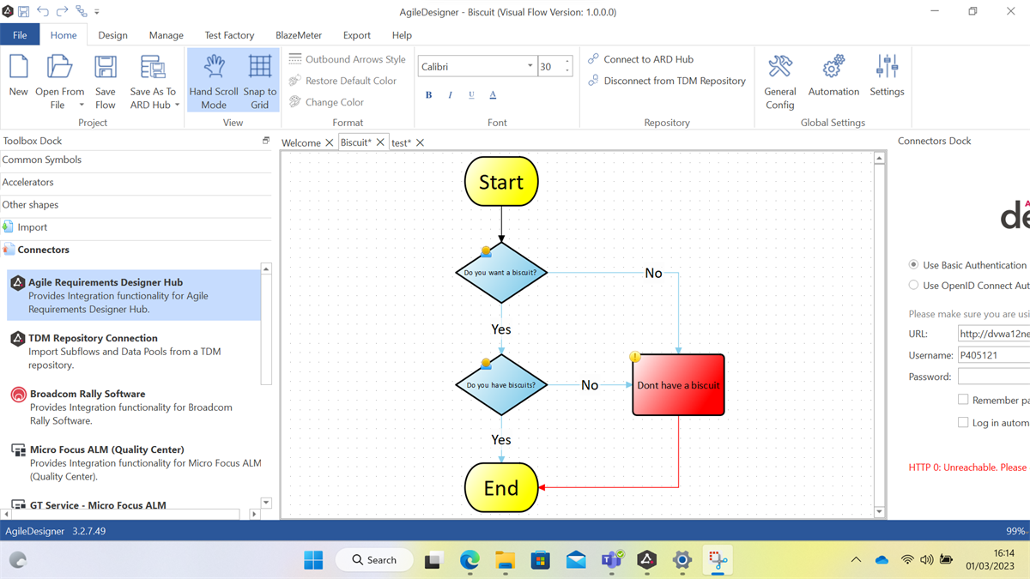The height and width of the screenshot is (579, 1030).
Task: Select TDM Repository Connection connector
Action: 134,351
